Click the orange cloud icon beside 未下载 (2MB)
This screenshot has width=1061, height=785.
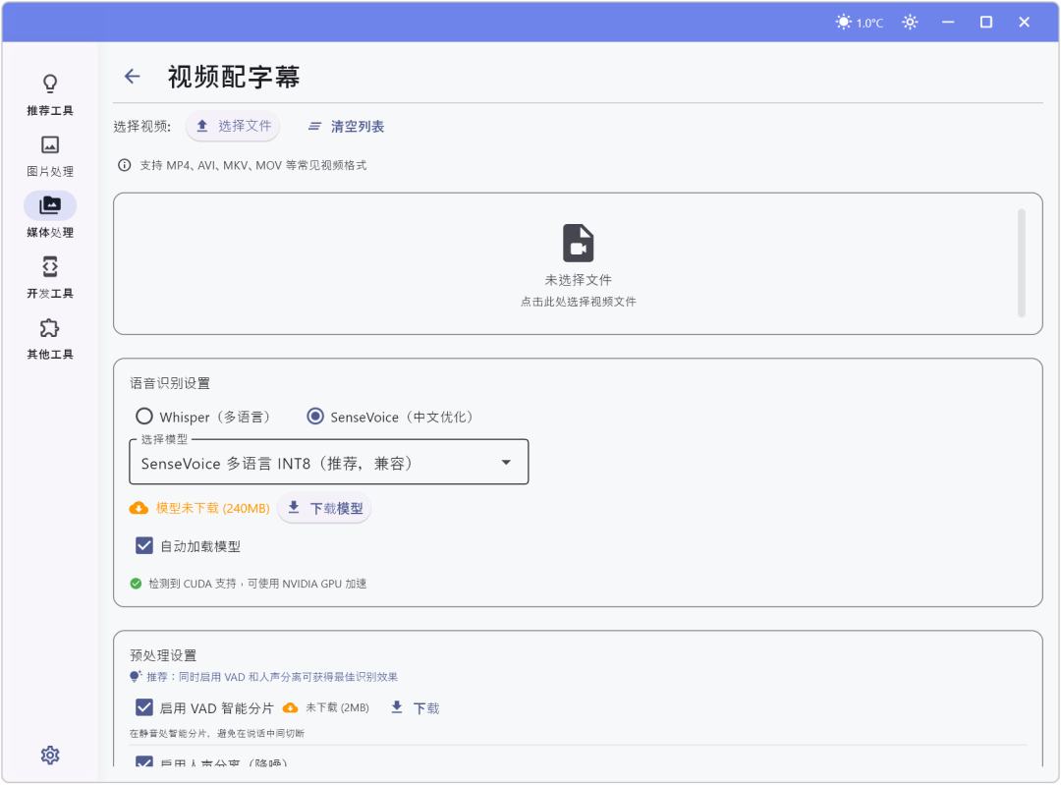click(290, 707)
